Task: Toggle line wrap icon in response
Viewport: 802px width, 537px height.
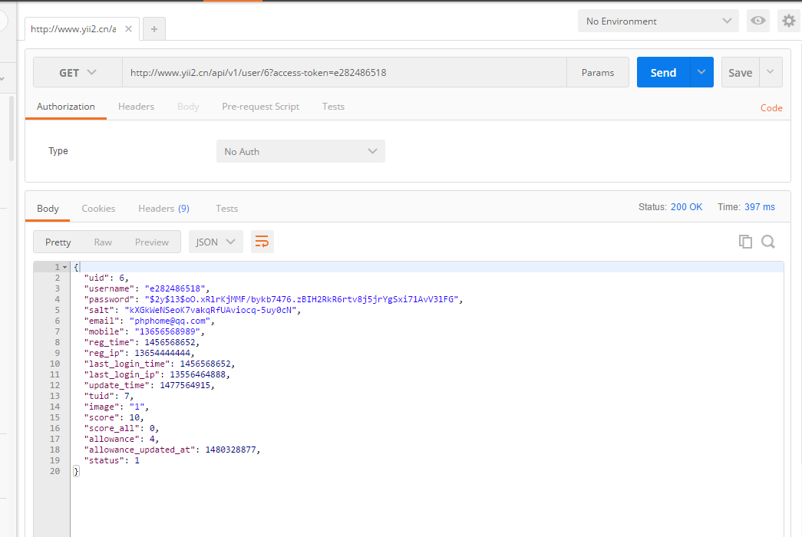Action: tap(262, 242)
